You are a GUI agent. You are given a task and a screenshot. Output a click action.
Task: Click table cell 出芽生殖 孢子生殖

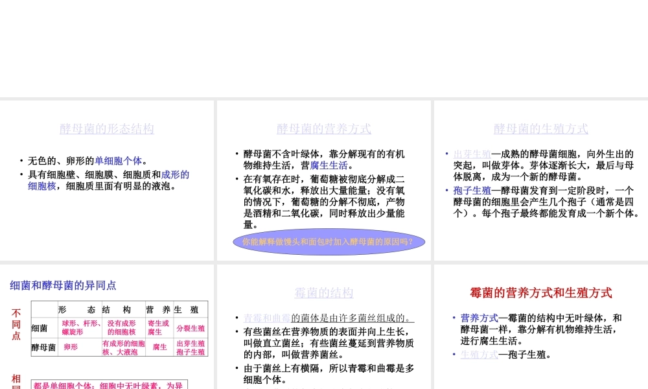(x=191, y=348)
